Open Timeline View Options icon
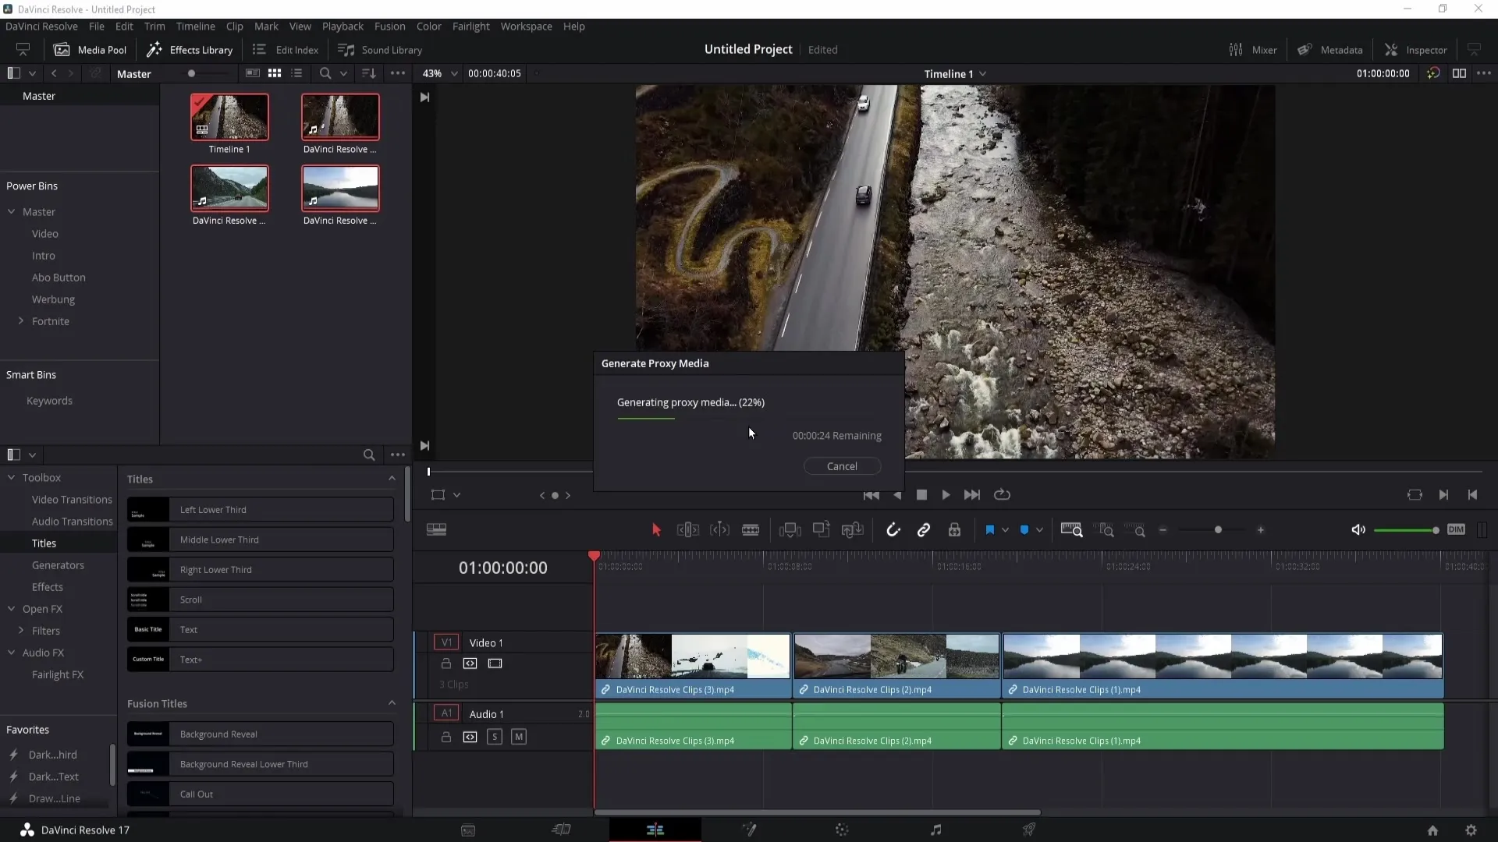Screen dimensions: 1498x842 437,530
